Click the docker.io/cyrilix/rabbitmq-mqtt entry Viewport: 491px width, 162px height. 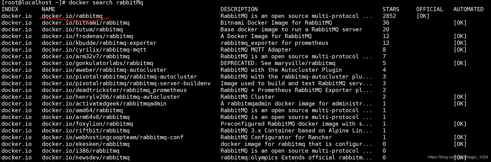tap(94, 50)
